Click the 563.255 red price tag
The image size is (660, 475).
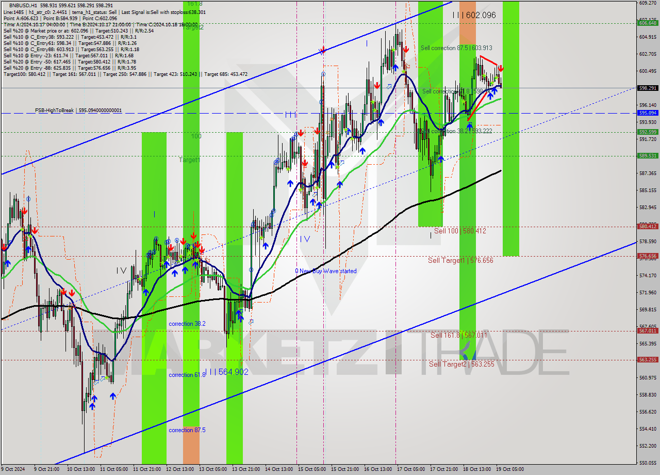click(648, 360)
